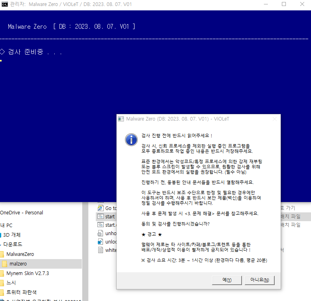Click the 검사 준비중 console text
The width and height of the screenshot is (311, 301).
[35, 52]
